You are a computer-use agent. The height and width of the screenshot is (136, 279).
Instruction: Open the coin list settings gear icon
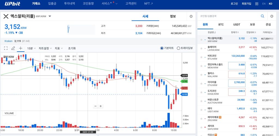(272, 16)
